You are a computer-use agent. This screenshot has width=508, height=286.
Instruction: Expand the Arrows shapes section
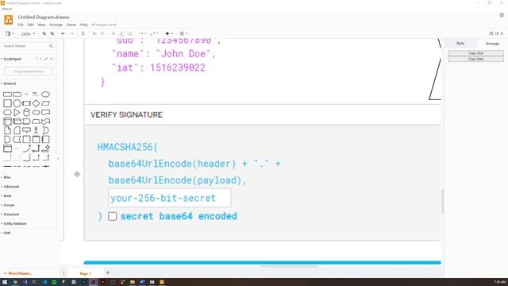click(8, 205)
